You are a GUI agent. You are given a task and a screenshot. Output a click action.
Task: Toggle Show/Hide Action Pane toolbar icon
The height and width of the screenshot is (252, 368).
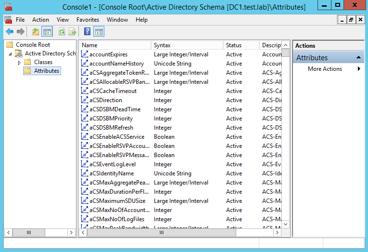pyautogui.click(x=99, y=31)
